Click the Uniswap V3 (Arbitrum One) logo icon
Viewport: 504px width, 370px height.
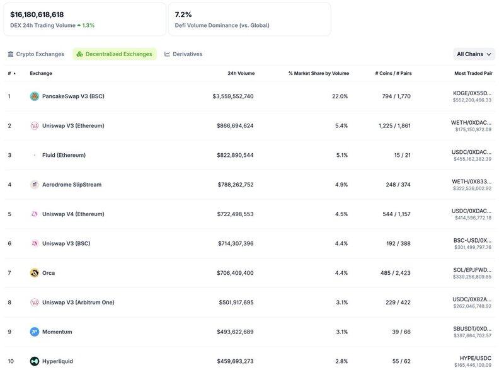tap(35, 303)
